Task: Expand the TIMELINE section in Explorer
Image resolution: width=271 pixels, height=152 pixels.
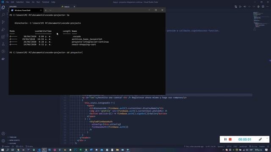Action: pos(13,137)
